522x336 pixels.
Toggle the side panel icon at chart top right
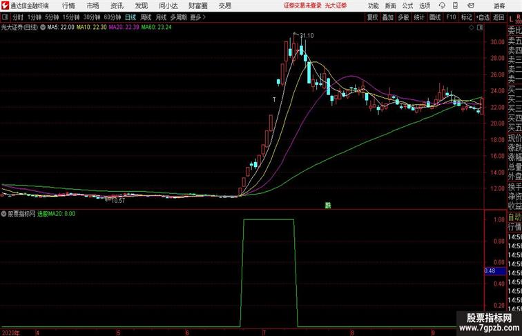pyautogui.click(x=480, y=28)
